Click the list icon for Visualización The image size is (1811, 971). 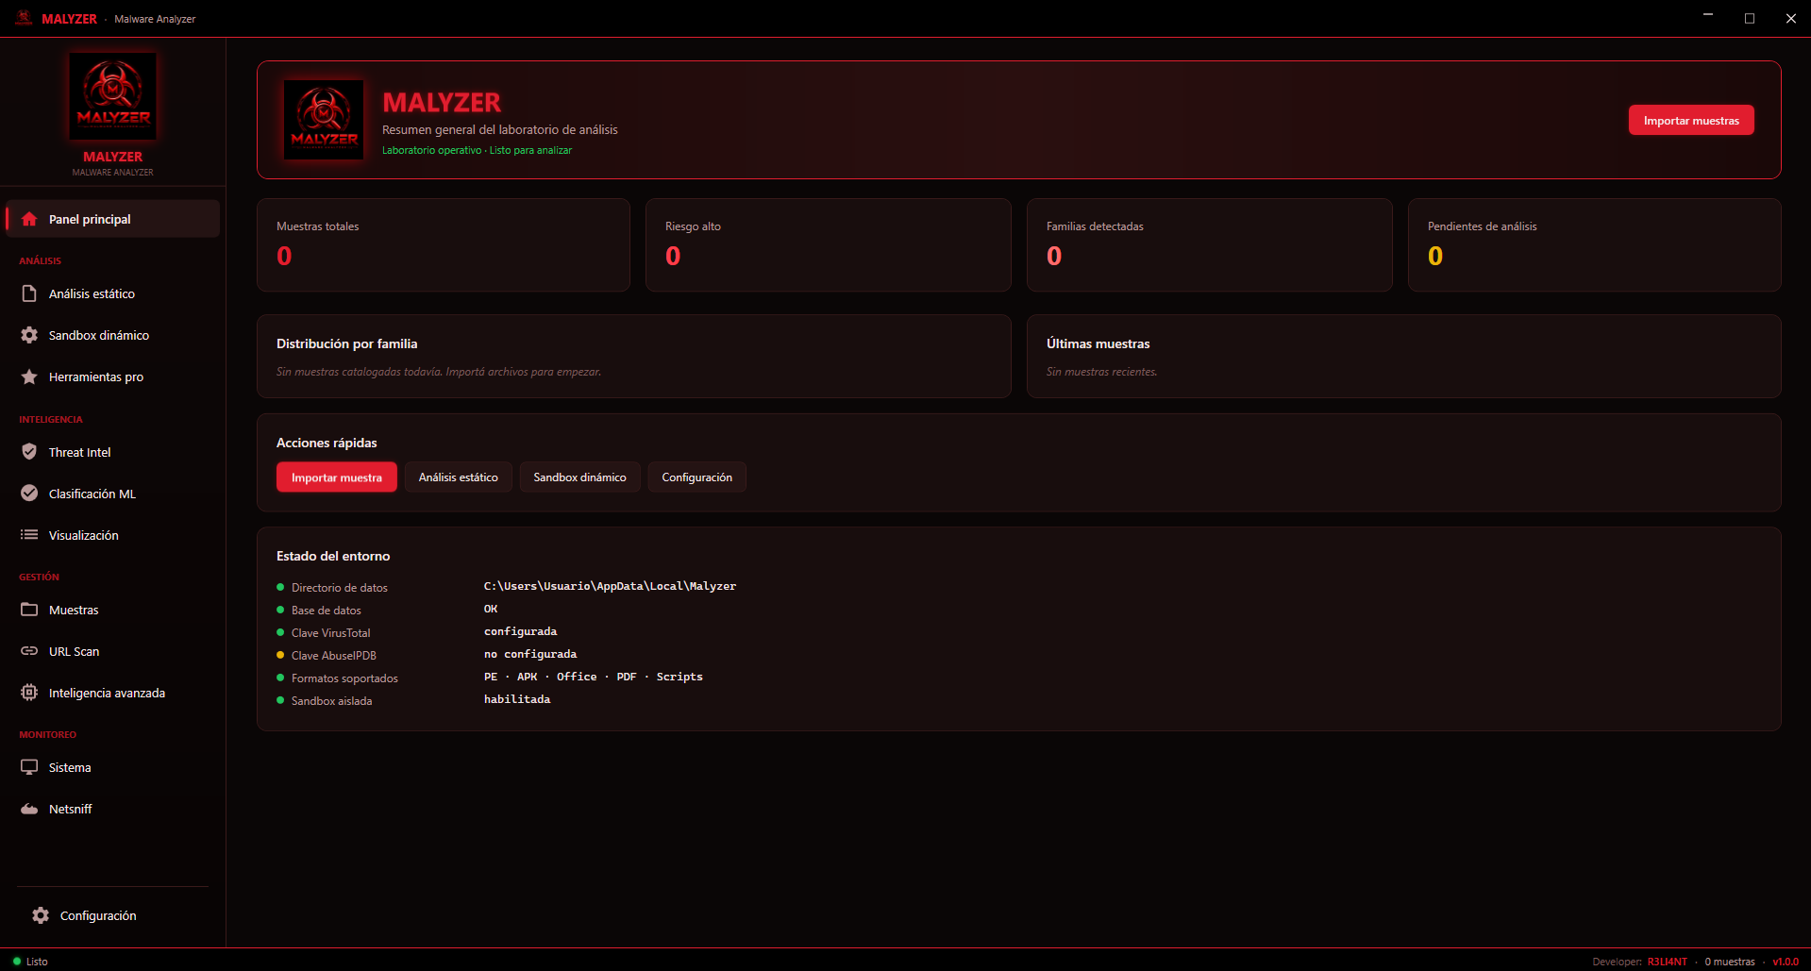[x=29, y=535]
